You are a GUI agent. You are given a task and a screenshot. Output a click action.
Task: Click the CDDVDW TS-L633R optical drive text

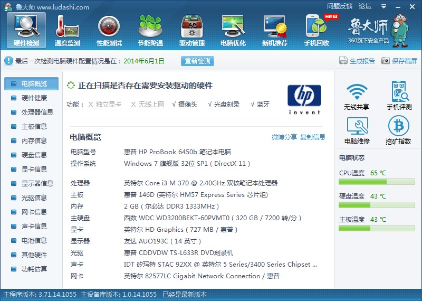(x=178, y=253)
